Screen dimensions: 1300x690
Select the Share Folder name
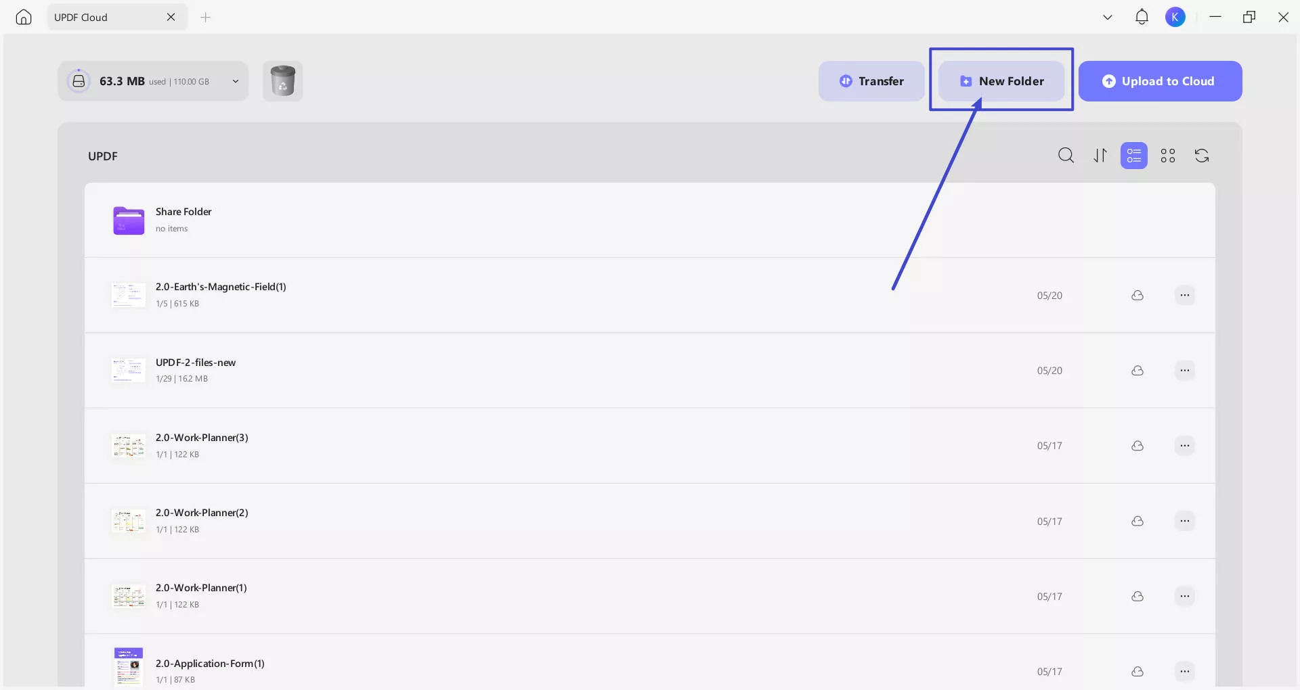tap(183, 212)
